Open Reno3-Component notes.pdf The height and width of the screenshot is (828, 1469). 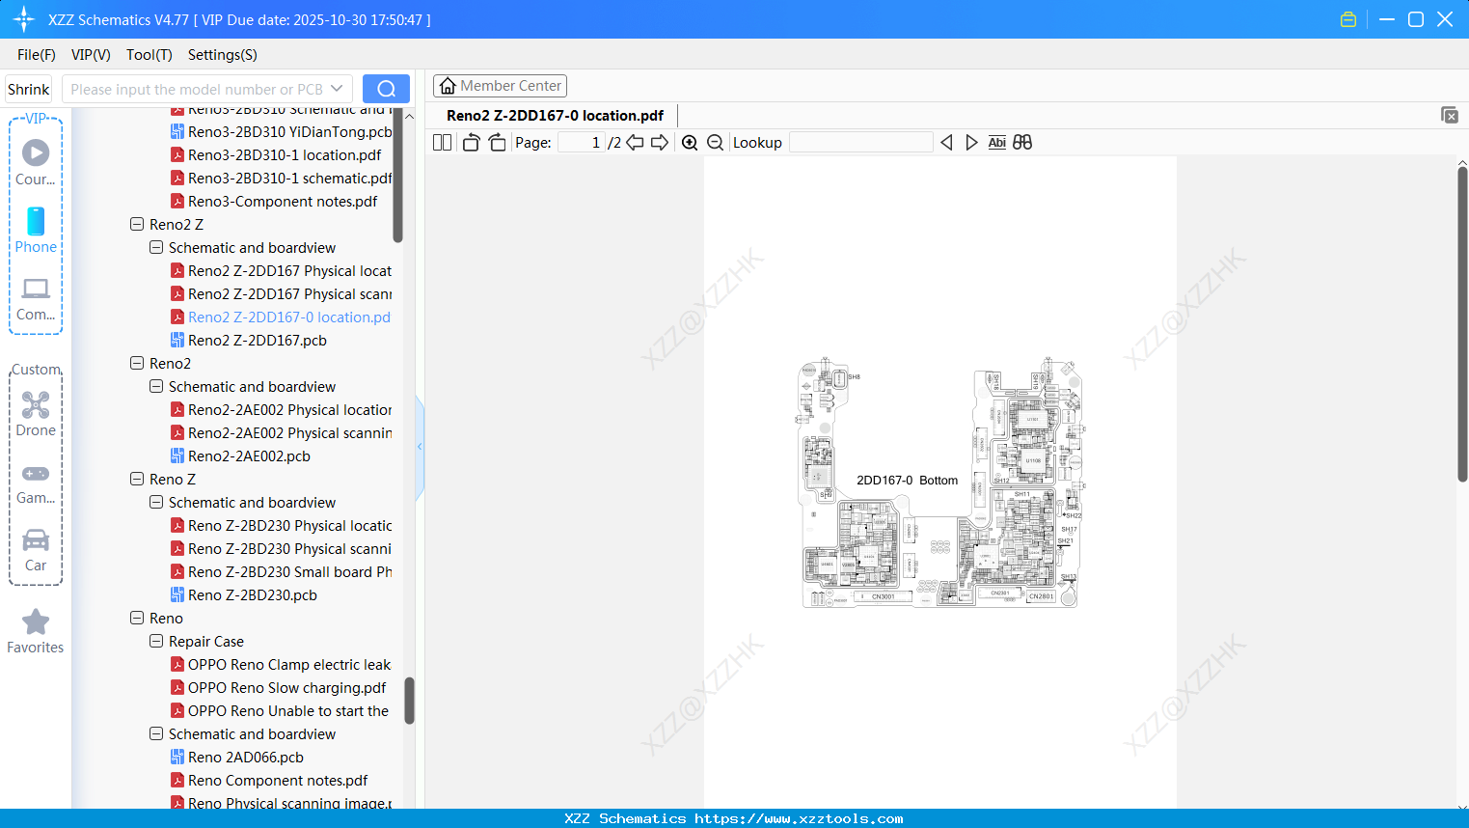click(282, 201)
